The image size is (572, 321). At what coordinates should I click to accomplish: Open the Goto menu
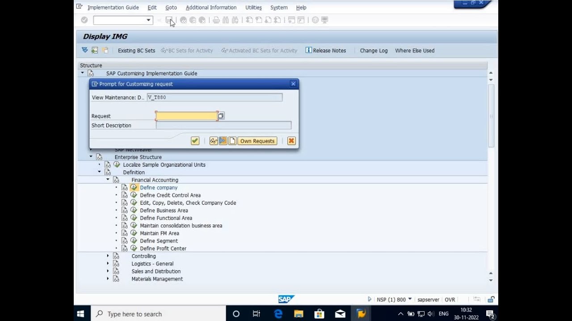pyautogui.click(x=171, y=8)
